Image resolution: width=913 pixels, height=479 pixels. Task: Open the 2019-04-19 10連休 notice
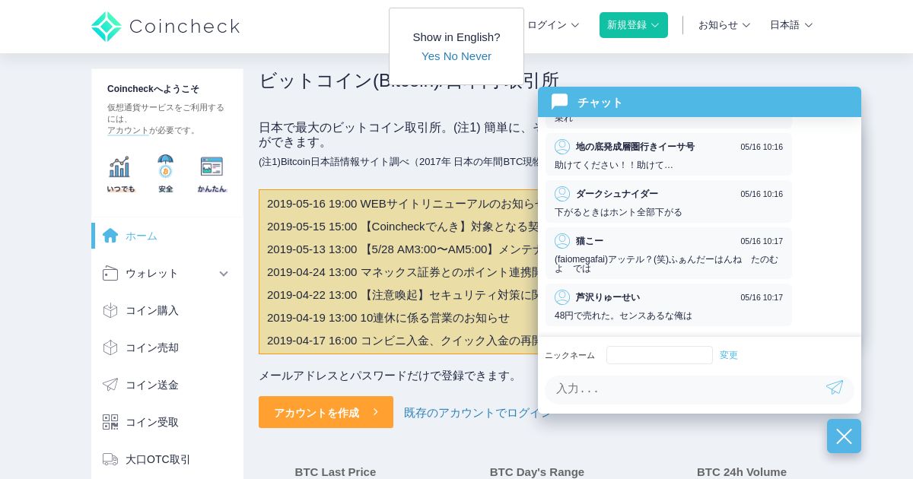(x=388, y=318)
